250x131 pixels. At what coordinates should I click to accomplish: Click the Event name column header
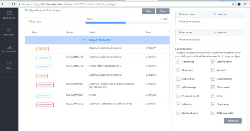click(186, 33)
